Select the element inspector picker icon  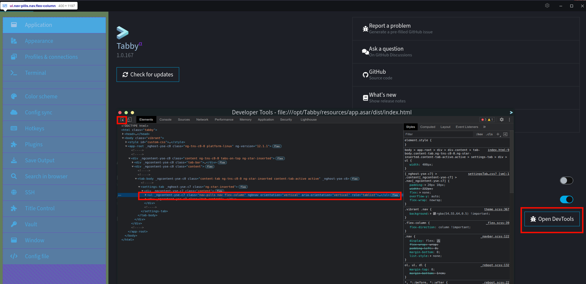pyautogui.click(x=122, y=120)
